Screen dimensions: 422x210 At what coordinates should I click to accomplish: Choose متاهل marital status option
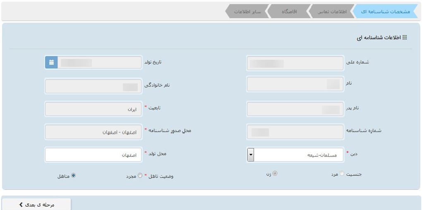tap(74, 176)
